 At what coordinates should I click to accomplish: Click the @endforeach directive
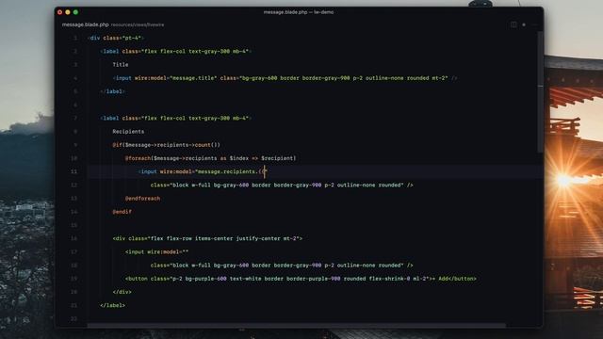pos(142,199)
